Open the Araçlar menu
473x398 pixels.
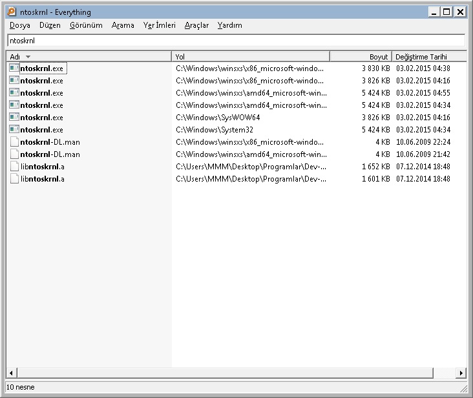pyautogui.click(x=196, y=25)
